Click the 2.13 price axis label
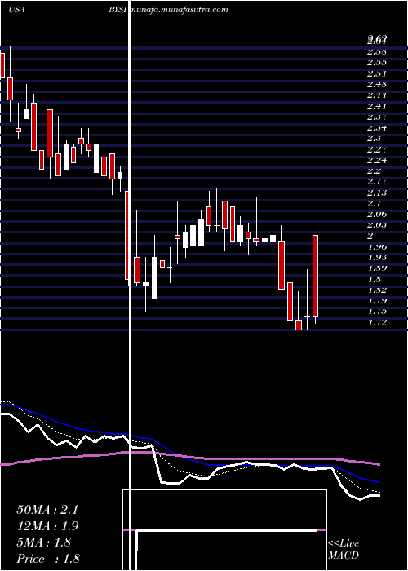Image resolution: width=408 pixels, height=571 pixels. point(376,193)
